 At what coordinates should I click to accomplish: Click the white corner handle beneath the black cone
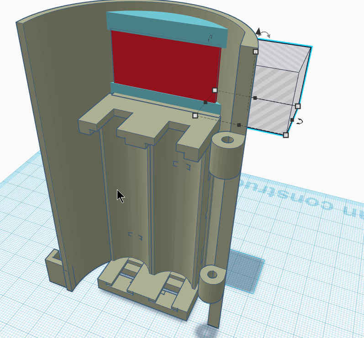point(255,52)
